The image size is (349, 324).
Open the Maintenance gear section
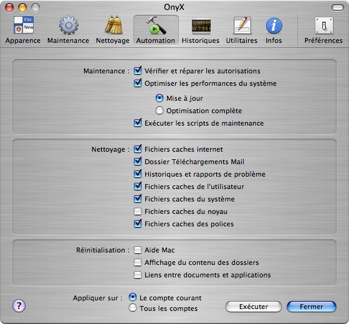[69, 30]
